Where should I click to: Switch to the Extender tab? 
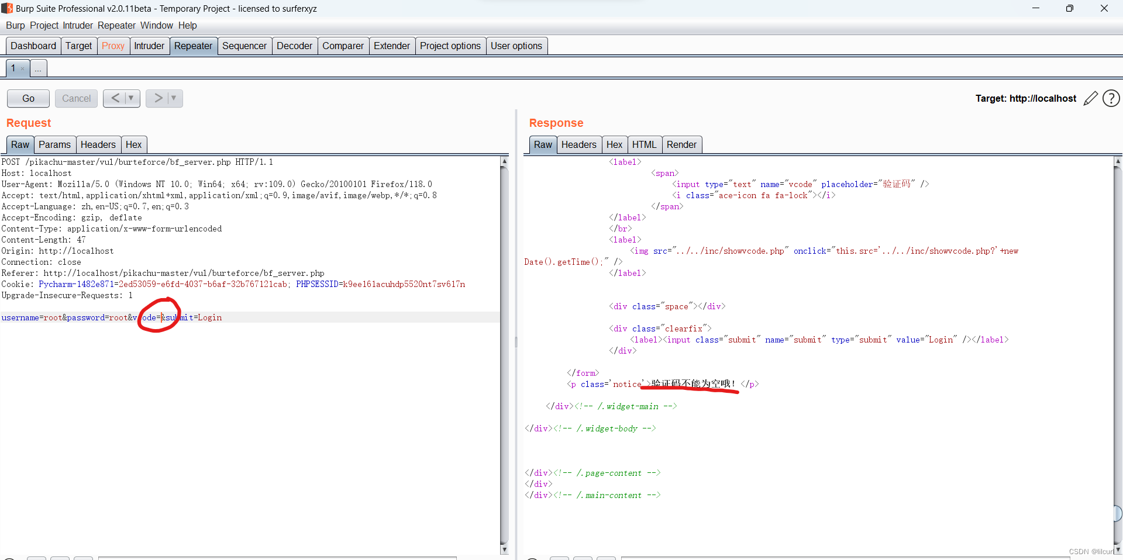pos(392,46)
